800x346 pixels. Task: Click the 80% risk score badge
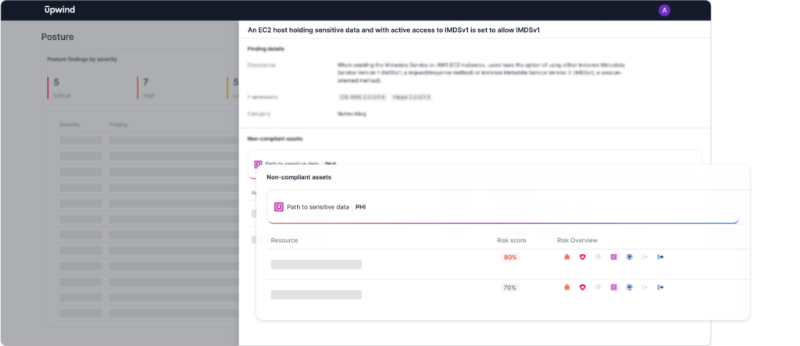[510, 257]
